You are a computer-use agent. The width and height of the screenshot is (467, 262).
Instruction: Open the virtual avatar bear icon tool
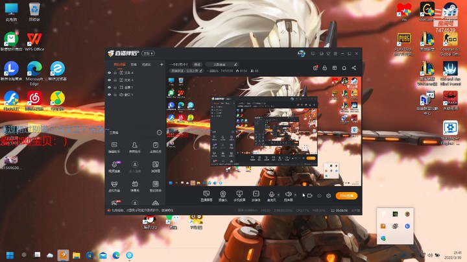[x=114, y=186]
